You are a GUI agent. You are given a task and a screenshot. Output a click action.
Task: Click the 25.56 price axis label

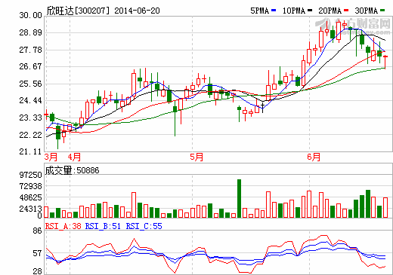30,84
